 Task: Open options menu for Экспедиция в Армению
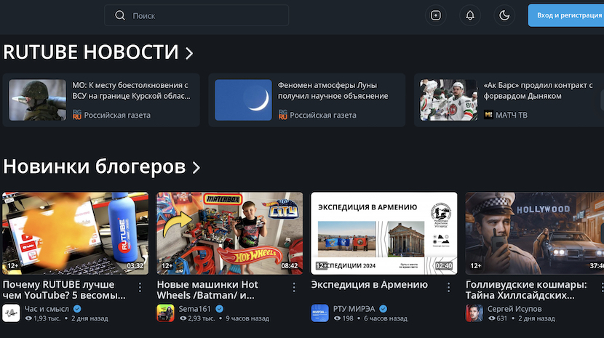click(448, 287)
